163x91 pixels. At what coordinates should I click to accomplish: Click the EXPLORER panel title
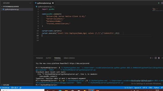[x=6, y=3]
